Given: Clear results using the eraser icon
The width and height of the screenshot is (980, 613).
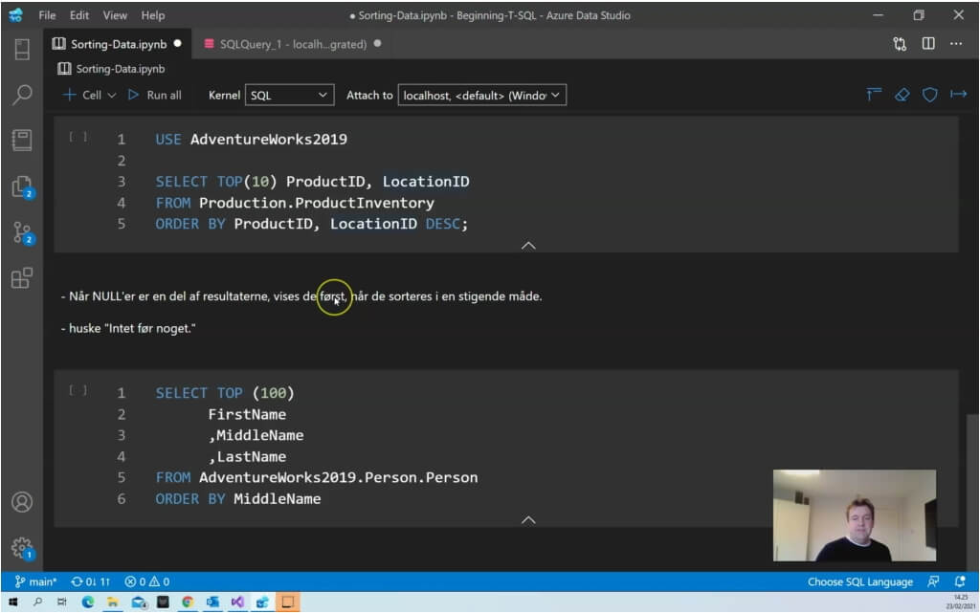Looking at the screenshot, I should pyautogui.click(x=901, y=95).
